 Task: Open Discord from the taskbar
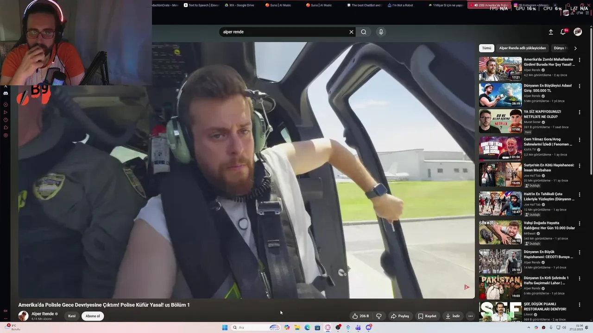pyautogui.click(x=368, y=327)
